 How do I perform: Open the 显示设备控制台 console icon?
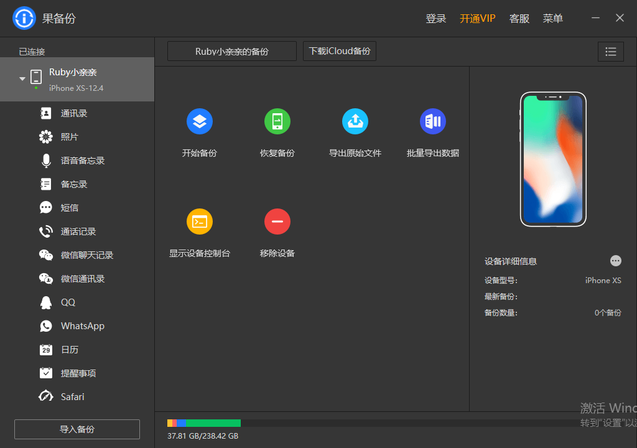pos(200,222)
